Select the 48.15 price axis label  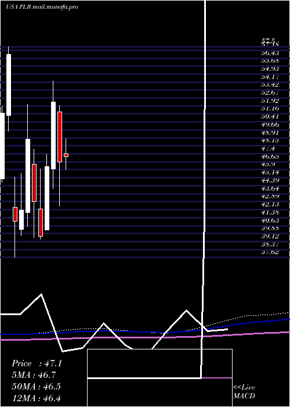coord(270,141)
